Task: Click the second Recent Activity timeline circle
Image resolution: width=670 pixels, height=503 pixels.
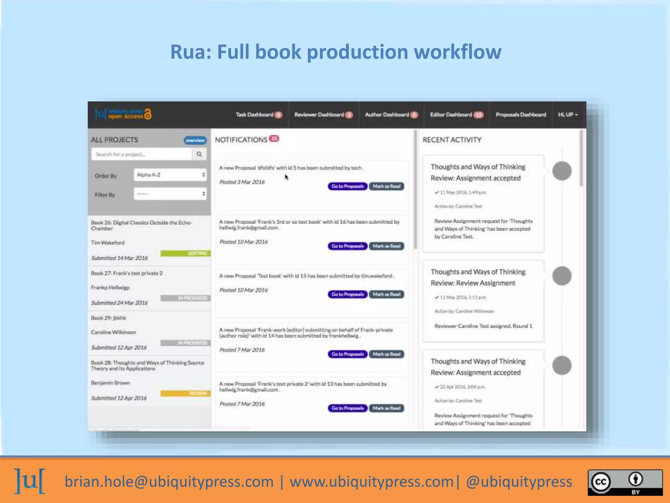Action: (562, 276)
